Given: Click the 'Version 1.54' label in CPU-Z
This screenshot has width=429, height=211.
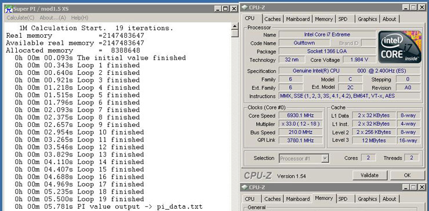Looking at the screenshot, I should click(292, 176).
